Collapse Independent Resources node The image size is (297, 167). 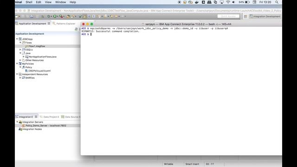17,74
